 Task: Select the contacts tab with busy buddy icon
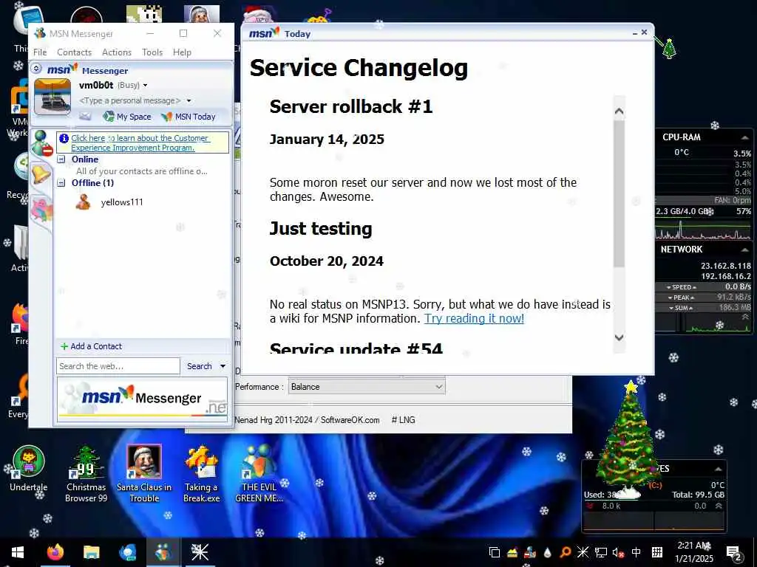[x=41, y=143]
